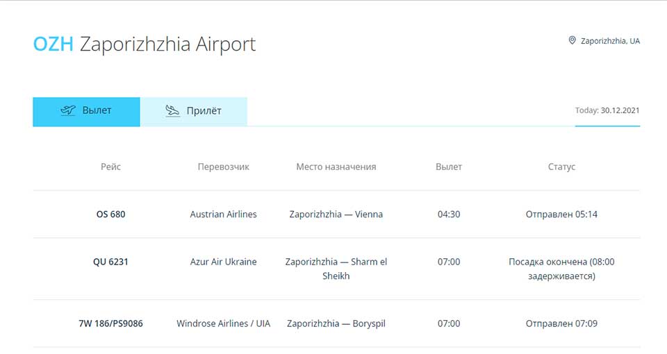Click the Отправлен 05:14 status
This screenshot has height=354, width=667.
pos(561,214)
